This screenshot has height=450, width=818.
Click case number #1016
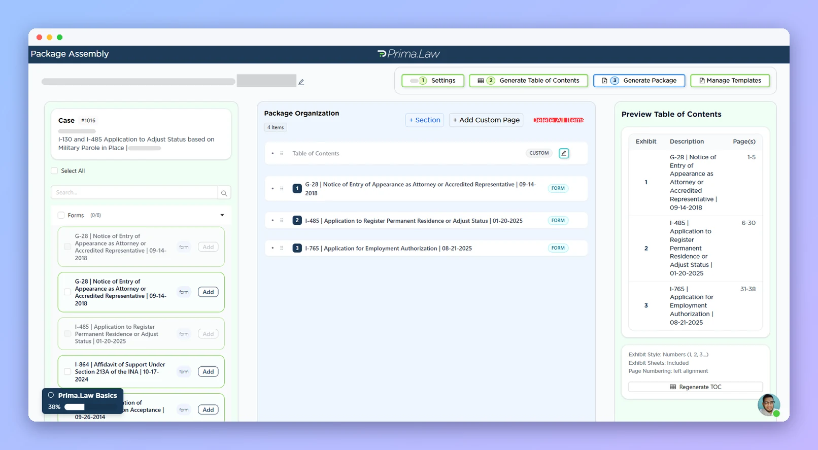click(88, 121)
